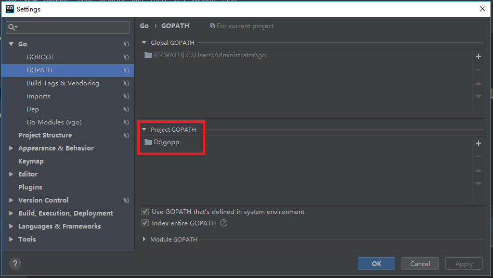Uncheck Index entire GOPATH checkbox
The height and width of the screenshot is (278, 493).
[145, 223]
